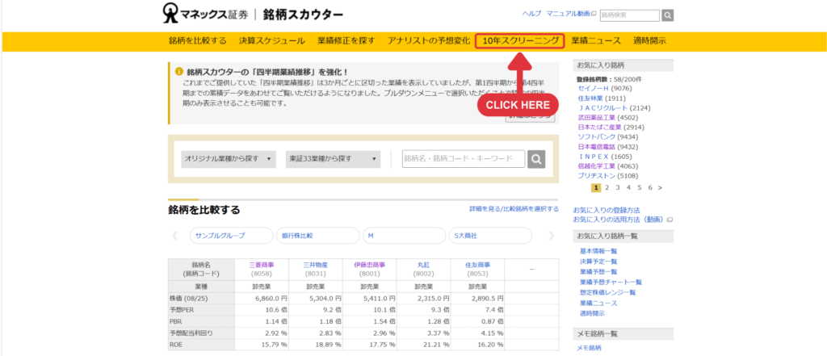Go to favorites page 6

click(650, 187)
